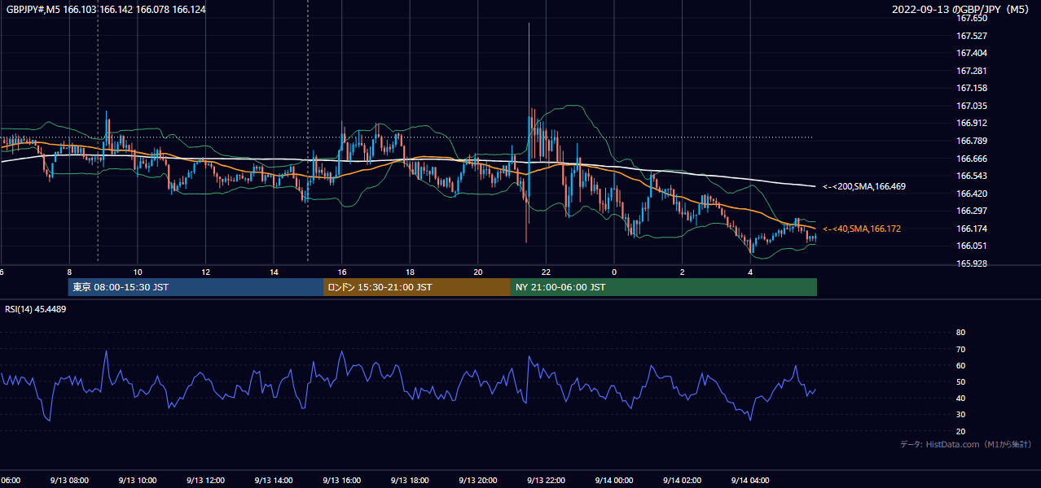Click the 9/14 04:00 bottom time label
The width and height of the screenshot is (1041, 488).
(x=750, y=481)
